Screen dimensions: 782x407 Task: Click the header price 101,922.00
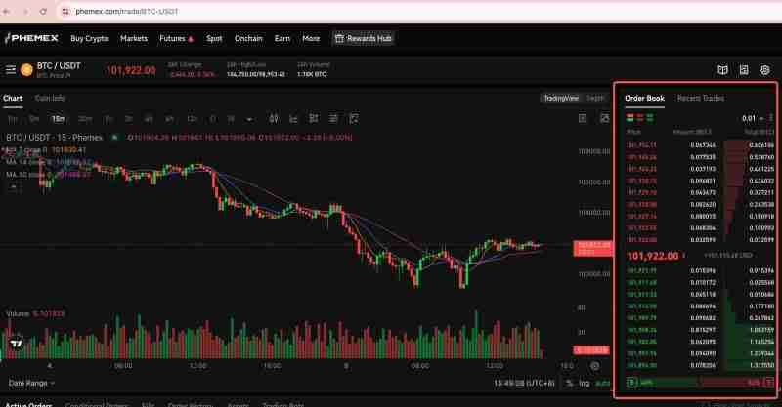pos(131,70)
